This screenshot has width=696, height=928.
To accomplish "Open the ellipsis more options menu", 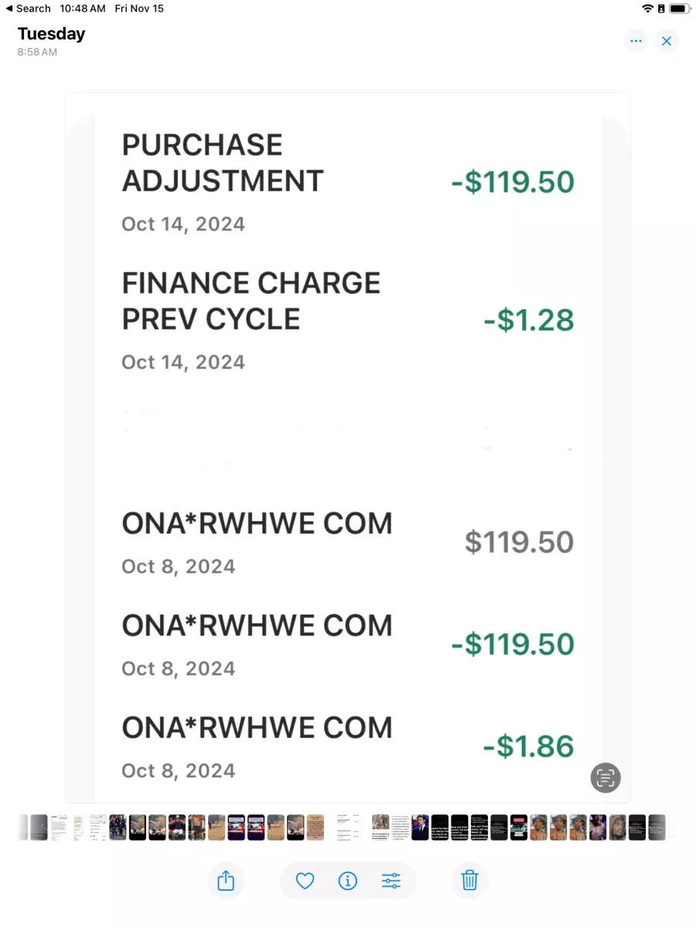I will [x=636, y=41].
